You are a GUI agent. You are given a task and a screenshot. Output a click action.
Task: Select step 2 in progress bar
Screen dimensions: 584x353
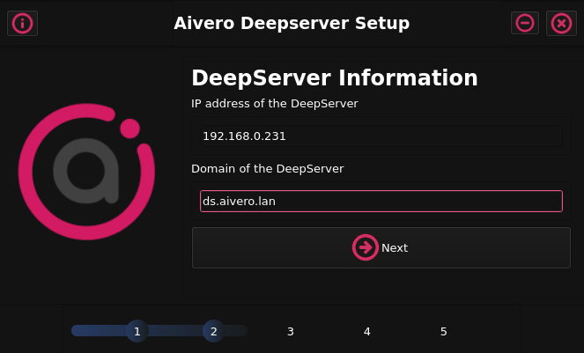pos(214,331)
